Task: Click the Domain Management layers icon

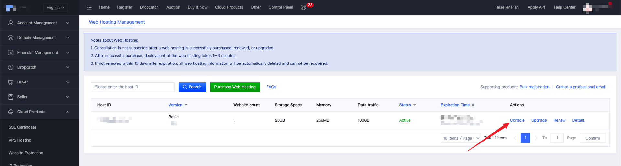Action: click(x=11, y=38)
